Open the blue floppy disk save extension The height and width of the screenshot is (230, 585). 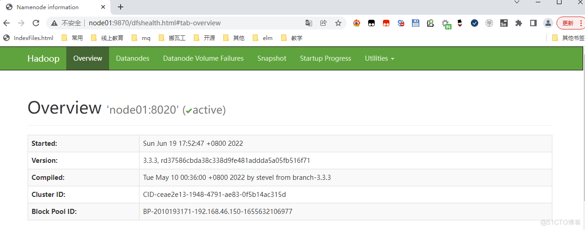(x=416, y=23)
